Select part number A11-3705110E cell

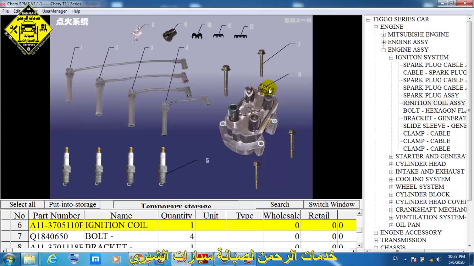[57, 225]
